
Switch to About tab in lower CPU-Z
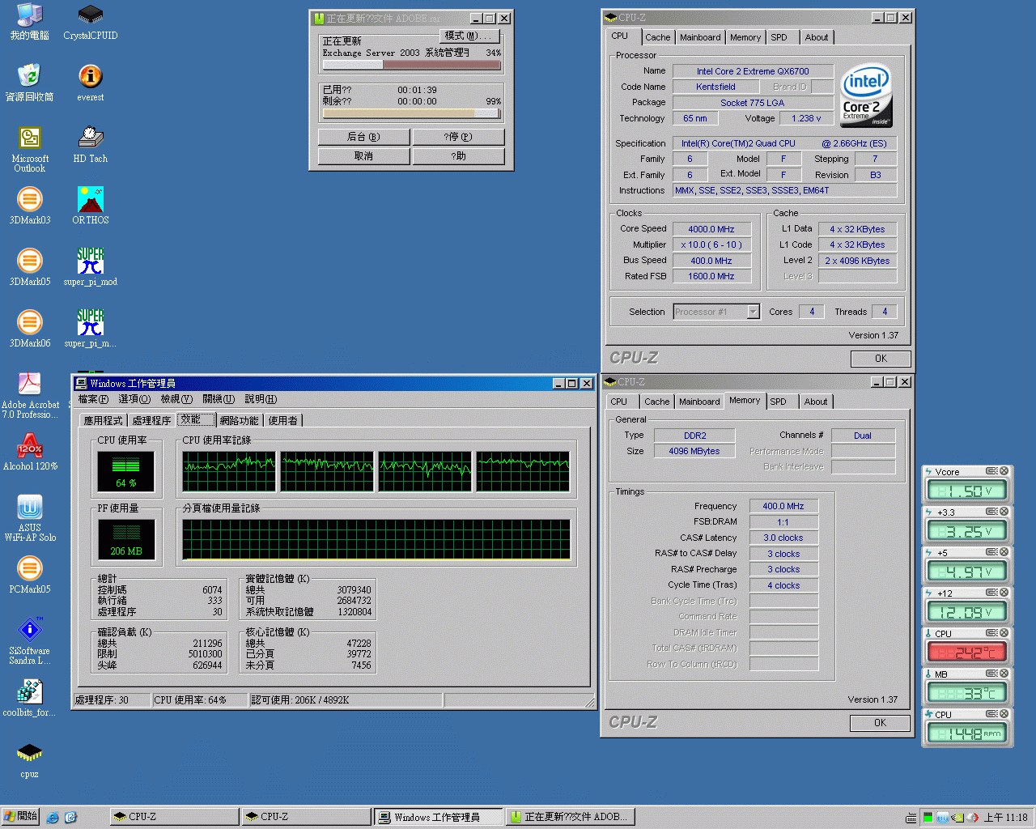816,402
